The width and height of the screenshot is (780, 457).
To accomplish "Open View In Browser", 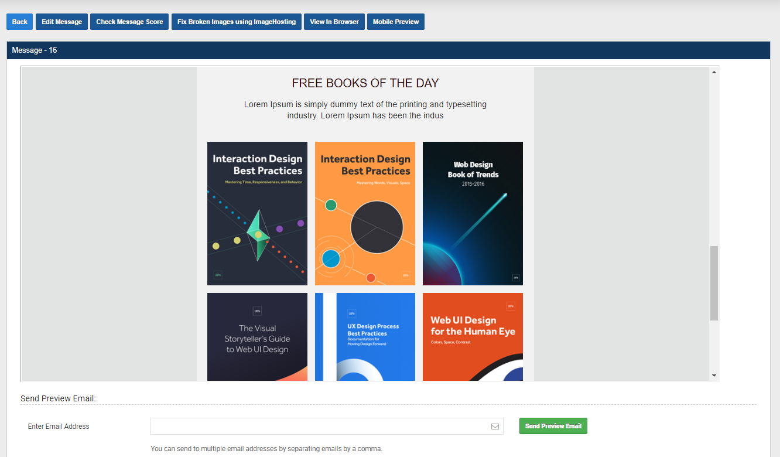I will pyautogui.click(x=334, y=22).
